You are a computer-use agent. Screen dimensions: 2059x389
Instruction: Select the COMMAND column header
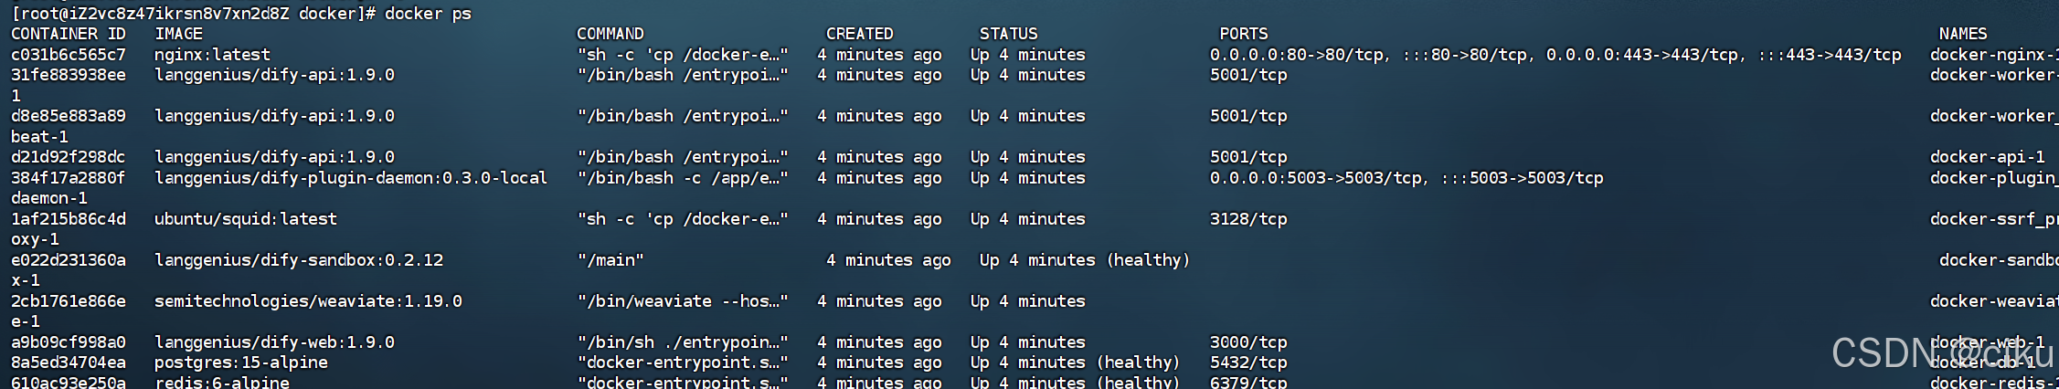[610, 34]
